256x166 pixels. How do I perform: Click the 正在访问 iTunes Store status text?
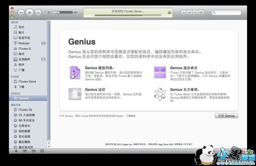coord(128,11)
